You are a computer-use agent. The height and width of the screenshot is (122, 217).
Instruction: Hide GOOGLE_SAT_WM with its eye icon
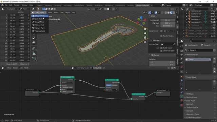[x=212, y=36]
